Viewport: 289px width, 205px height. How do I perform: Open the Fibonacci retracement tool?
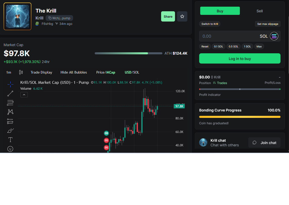pos(10,103)
